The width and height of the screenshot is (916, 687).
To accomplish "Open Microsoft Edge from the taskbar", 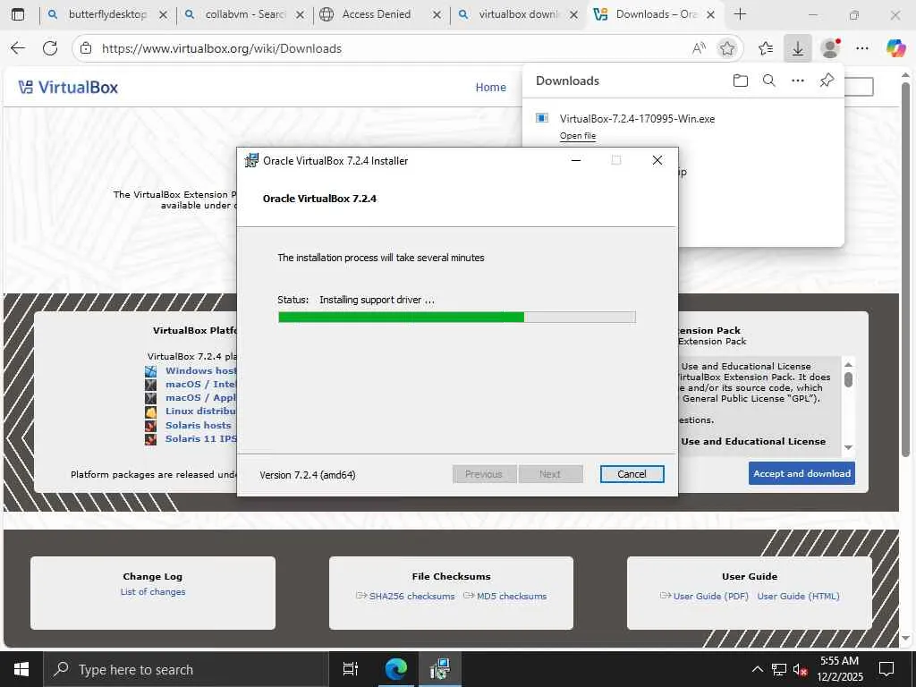I will (x=395, y=669).
